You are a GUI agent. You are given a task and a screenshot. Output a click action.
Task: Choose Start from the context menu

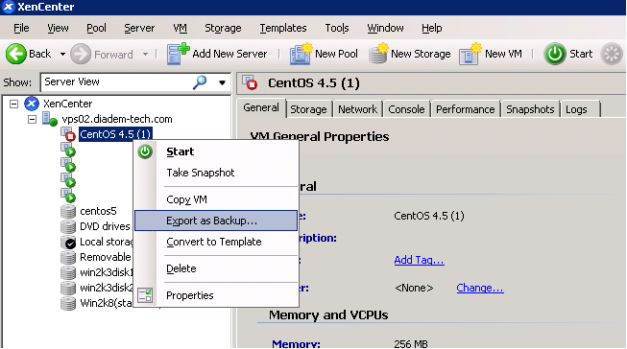(216, 151)
